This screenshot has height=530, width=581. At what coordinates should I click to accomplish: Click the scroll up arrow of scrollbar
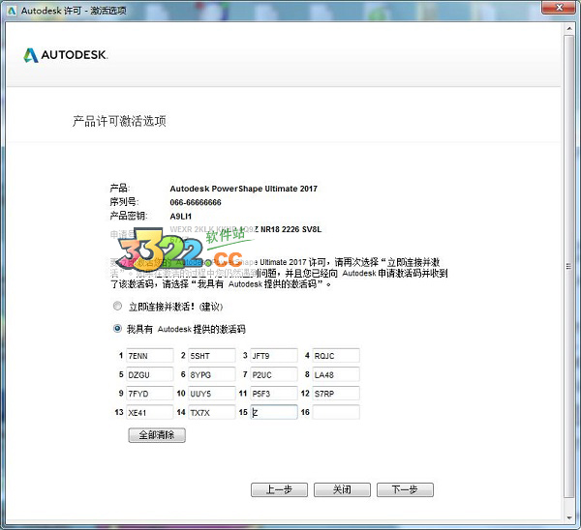tap(571, 29)
